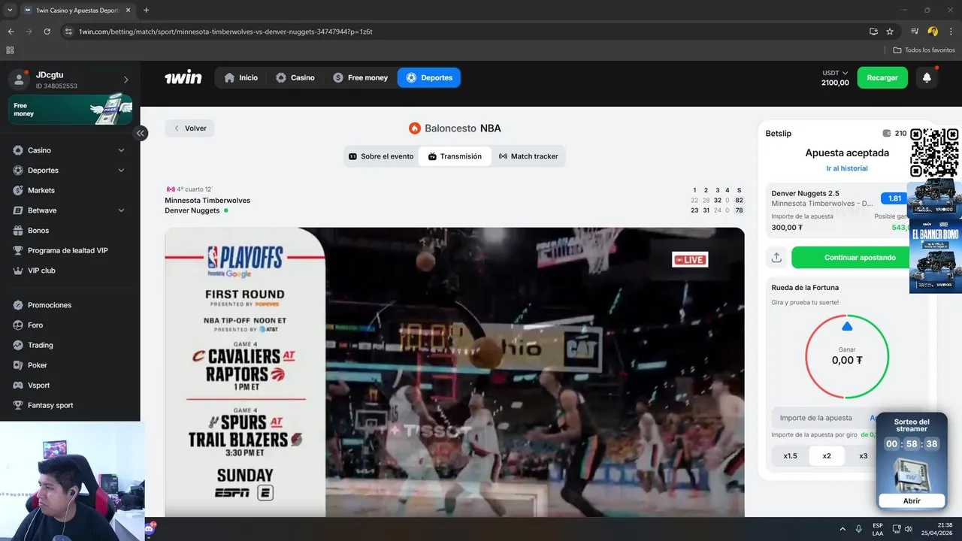Share the bet with upload icon
This screenshot has width=962, height=541.
(x=776, y=257)
